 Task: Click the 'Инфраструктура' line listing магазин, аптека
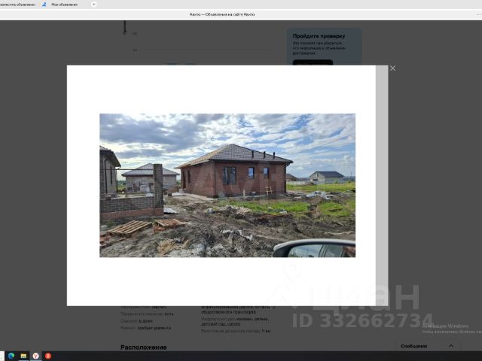point(234,321)
